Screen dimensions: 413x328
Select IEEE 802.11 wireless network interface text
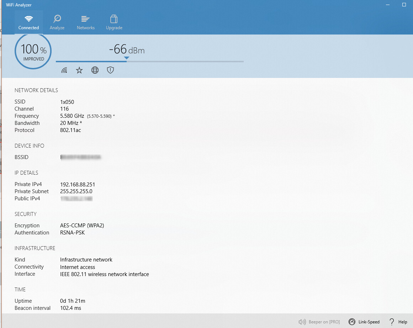tap(105, 274)
